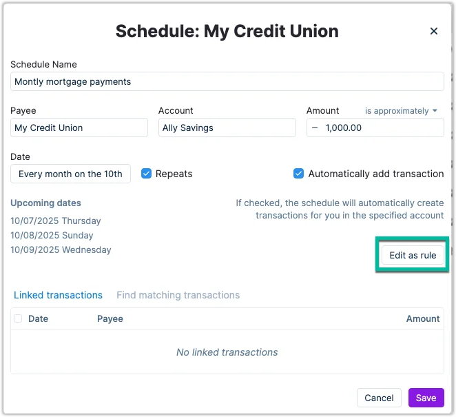Switch to the Linked transactions tab

(58, 295)
